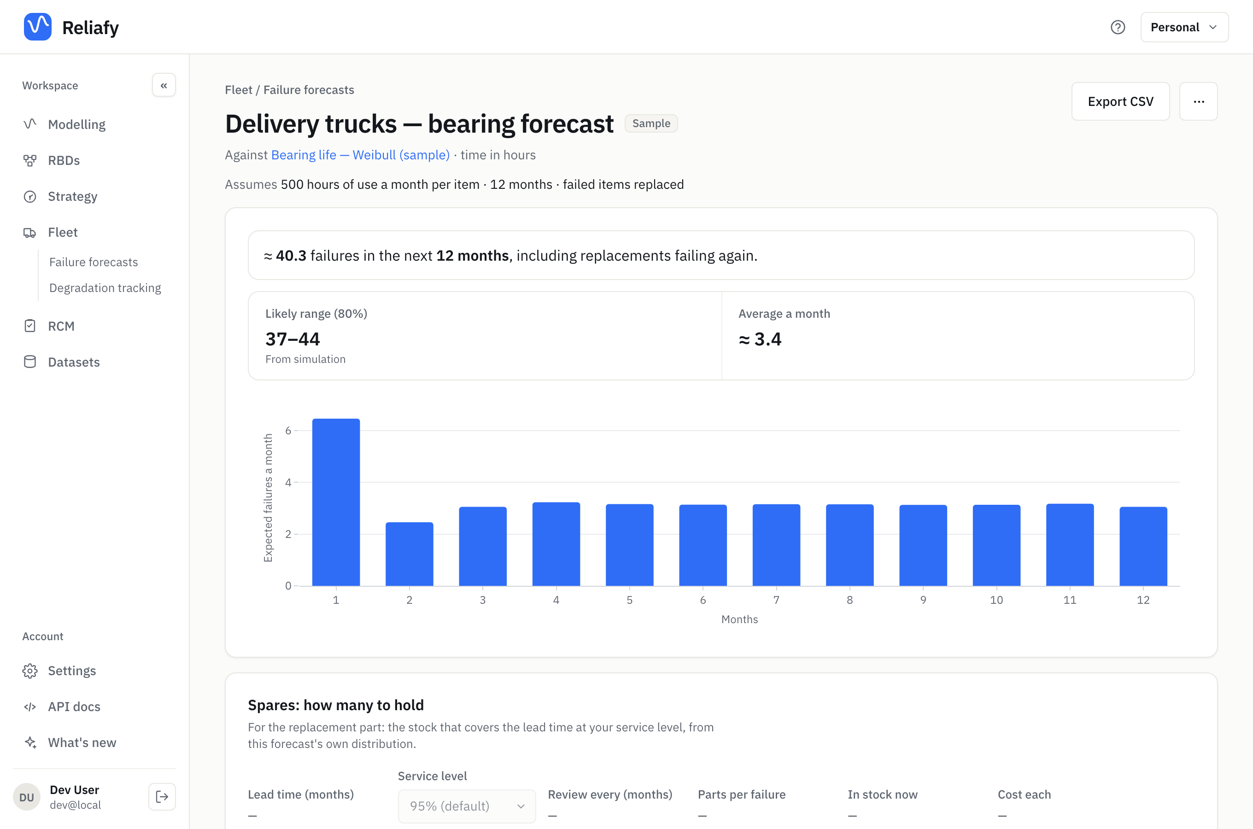The height and width of the screenshot is (829, 1253).
Task: Click the API docs code icon
Action: point(29,706)
